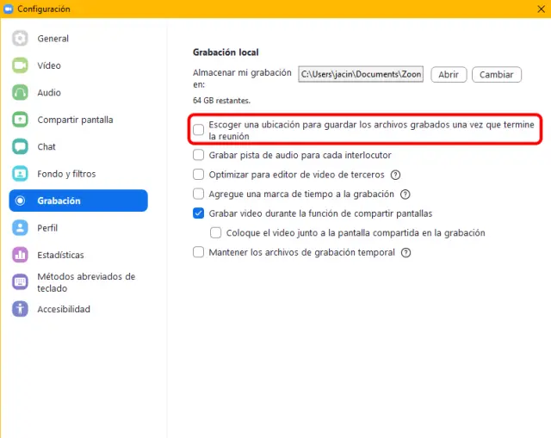
Task: Click the Compartir pantalla icon
Action: [x=21, y=120]
